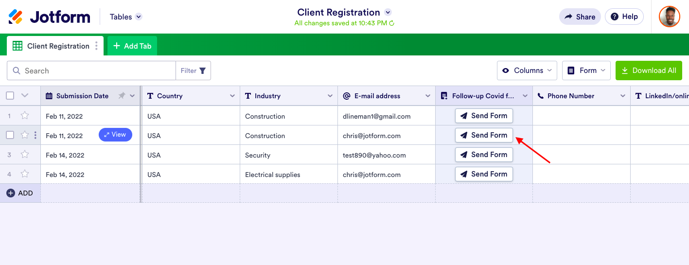The width and height of the screenshot is (689, 265).
Task: Expand the Form dropdown
Action: tap(586, 71)
